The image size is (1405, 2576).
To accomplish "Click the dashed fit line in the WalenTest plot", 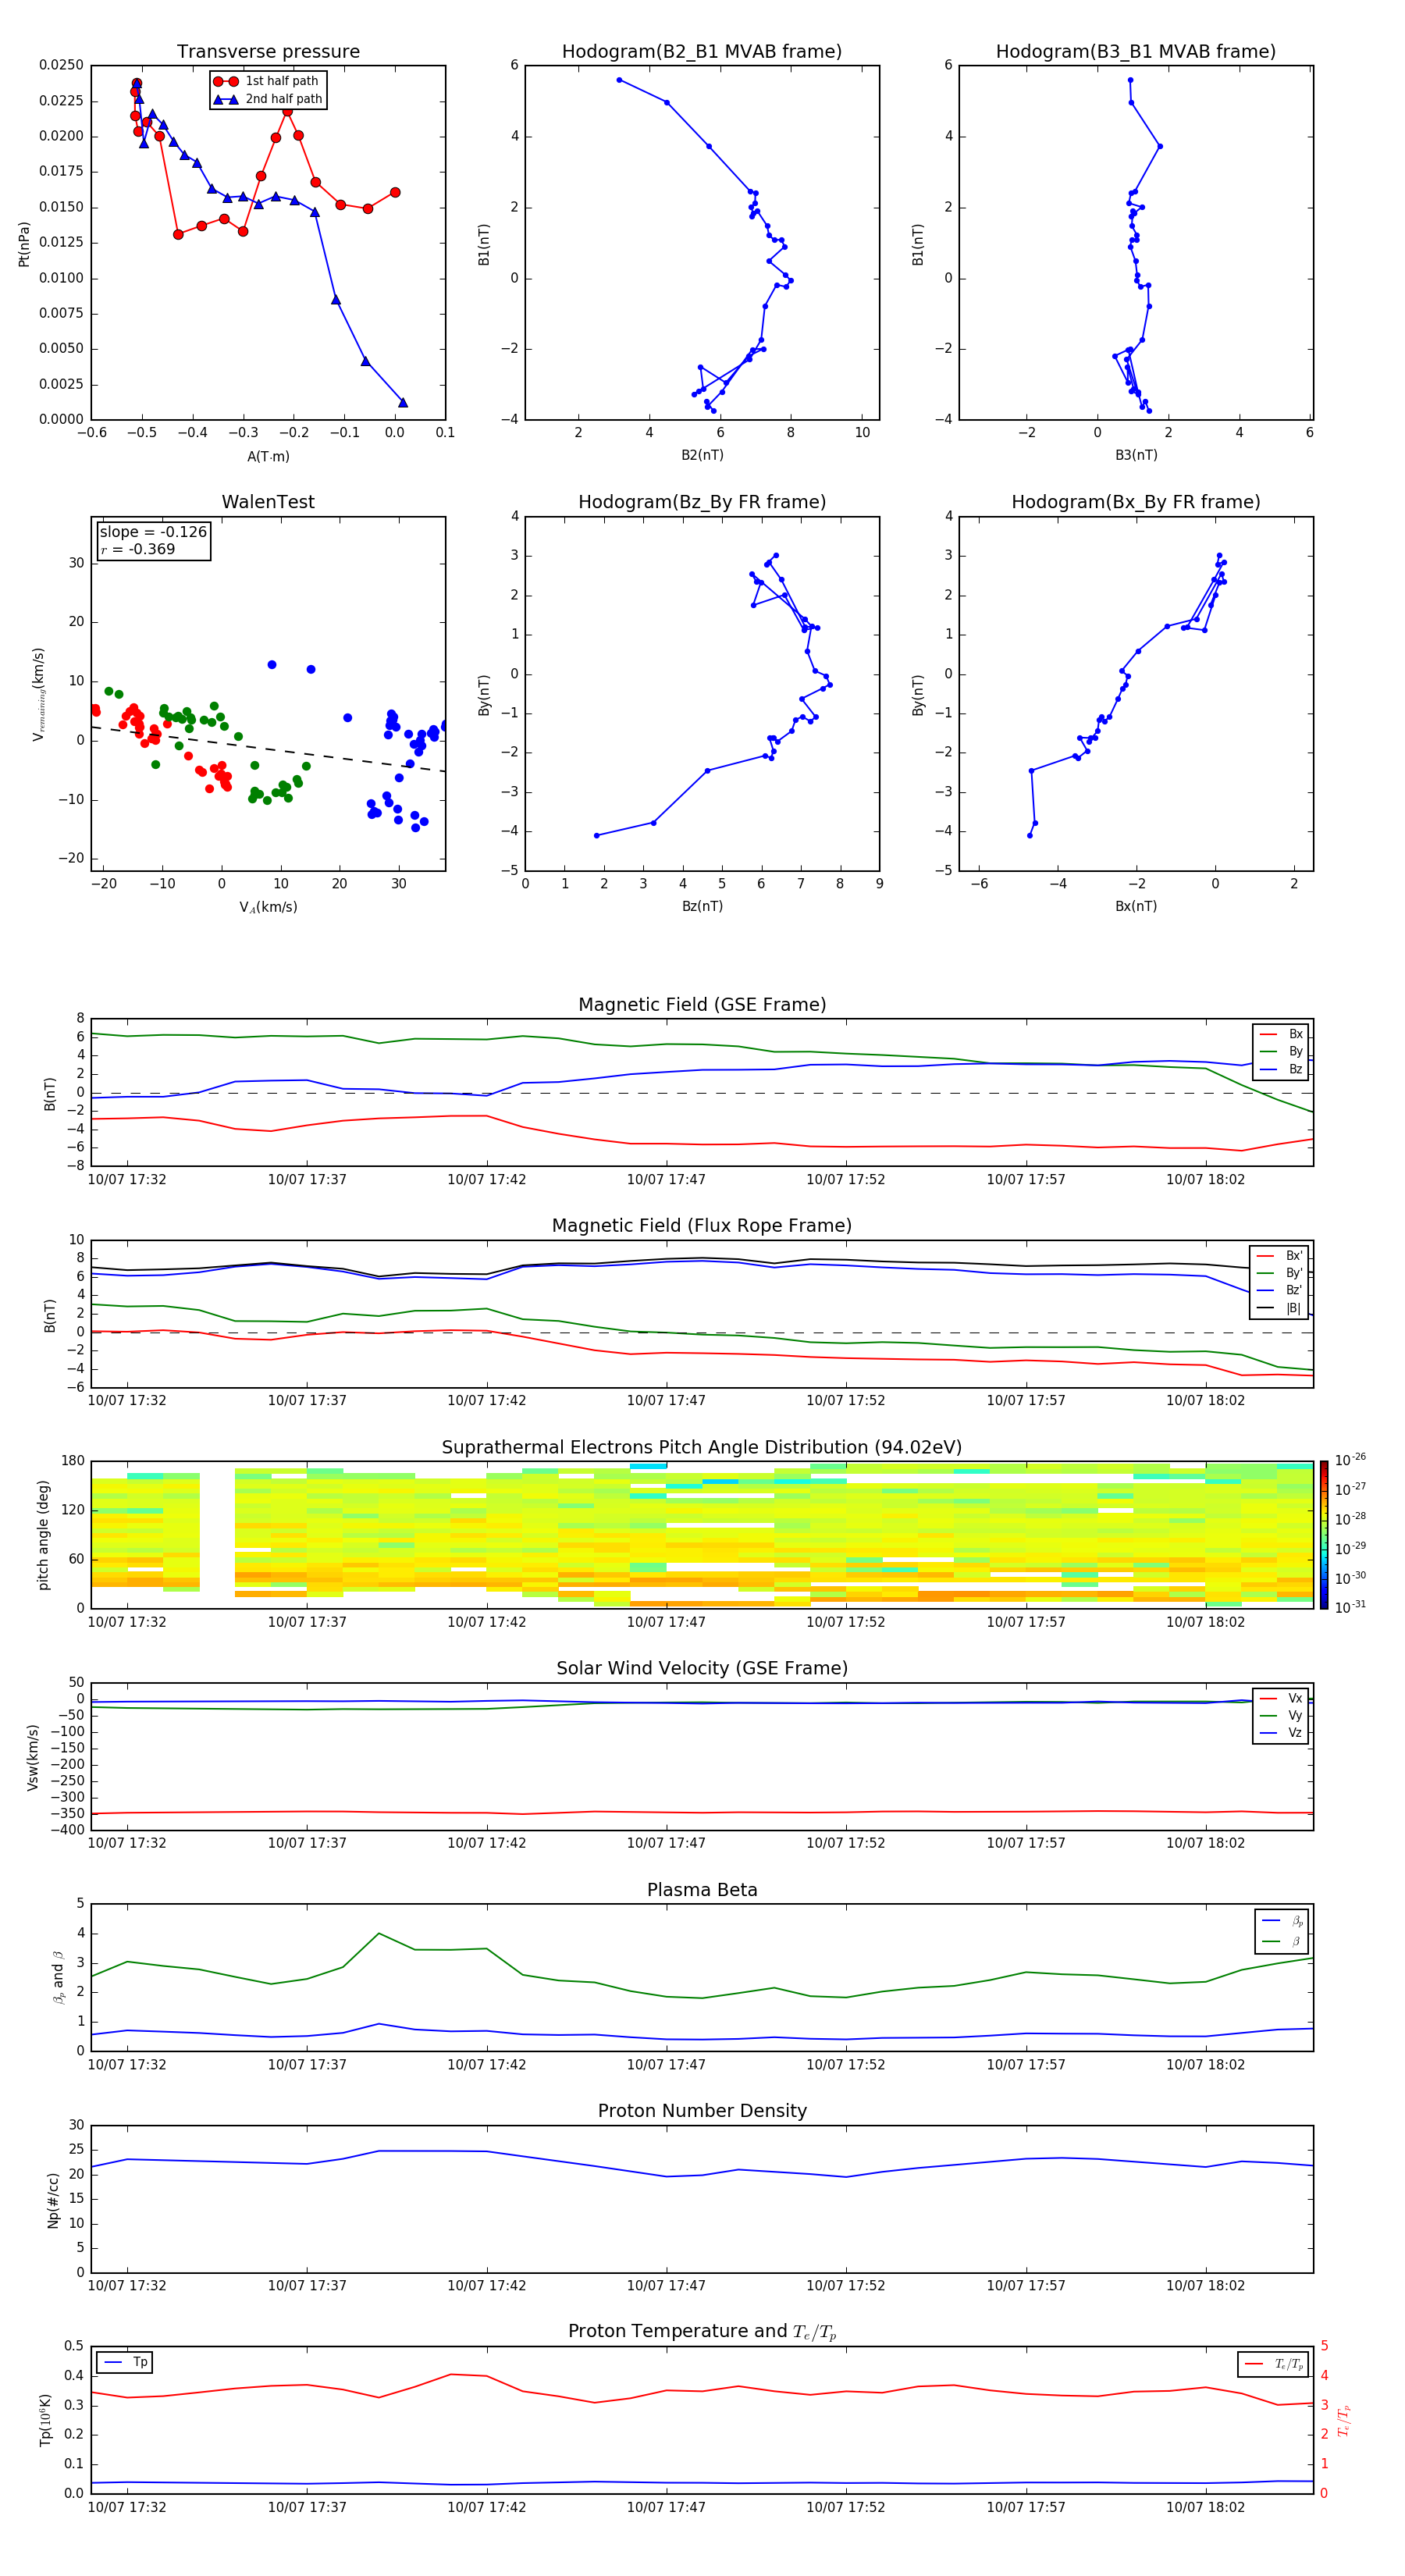I will (x=268, y=748).
